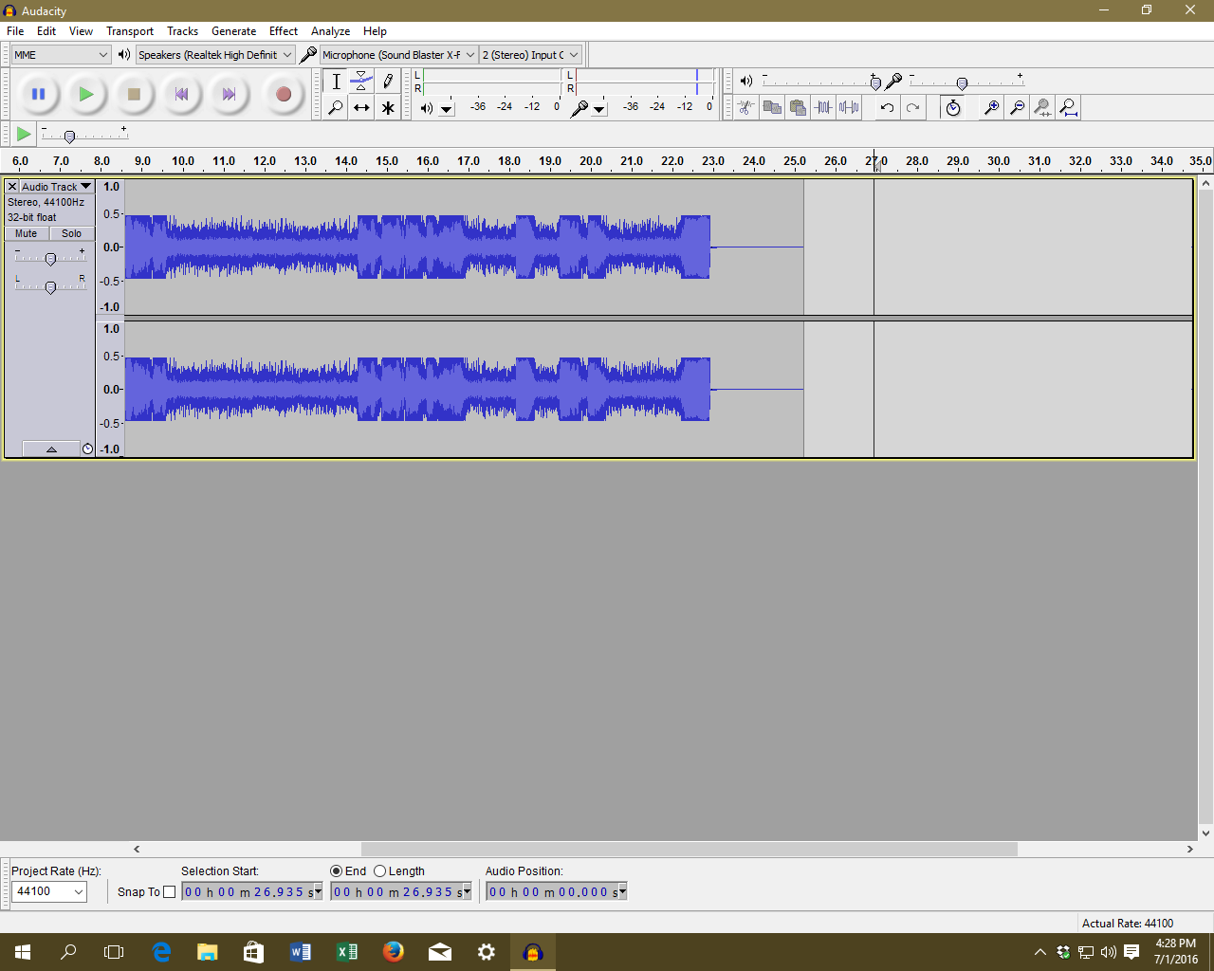Open the Generate menu
Image resolution: width=1214 pixels, height=971 pixels.
233,31
